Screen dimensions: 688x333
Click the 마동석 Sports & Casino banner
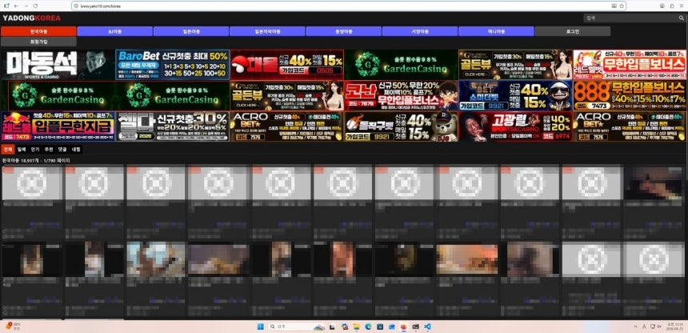58,65
